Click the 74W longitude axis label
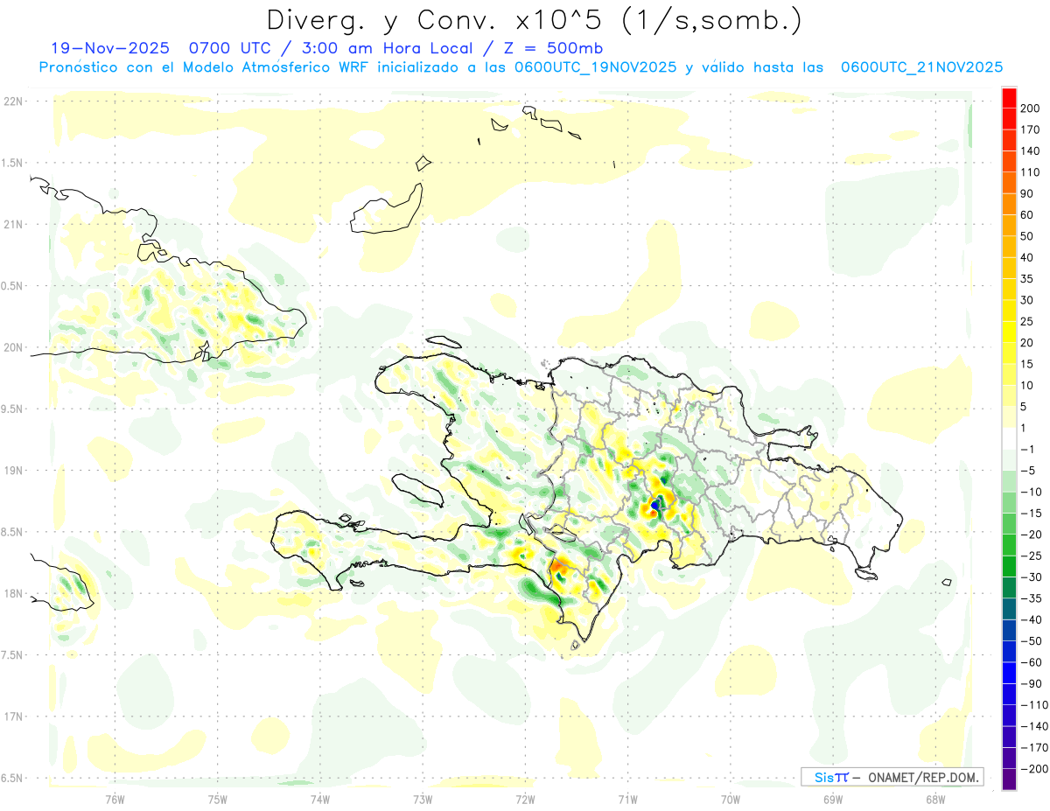This screenshot has height=811, width=1050. (320, 798)
